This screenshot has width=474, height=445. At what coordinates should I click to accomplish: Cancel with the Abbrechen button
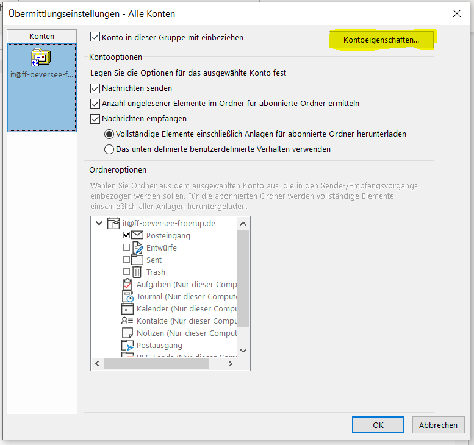(438, 425)
